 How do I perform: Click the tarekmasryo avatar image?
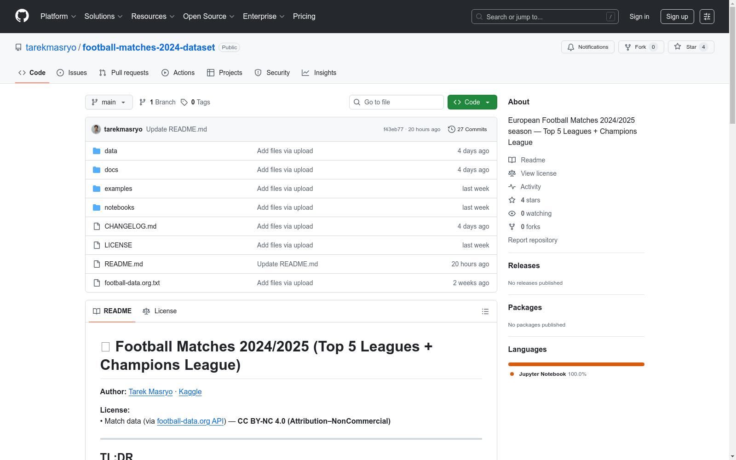pos(96,129)
